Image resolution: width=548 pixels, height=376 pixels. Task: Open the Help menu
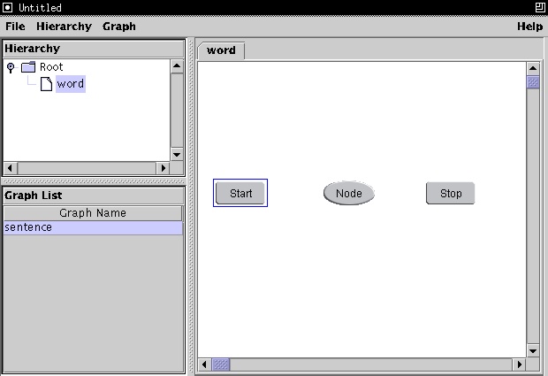(x=529, y=27)
